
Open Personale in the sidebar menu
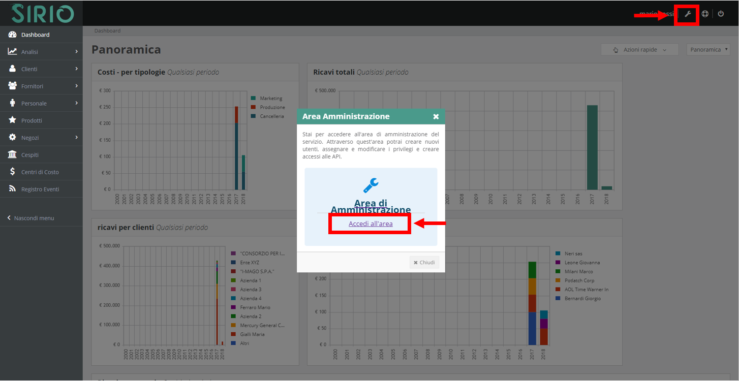click(34, 103)
